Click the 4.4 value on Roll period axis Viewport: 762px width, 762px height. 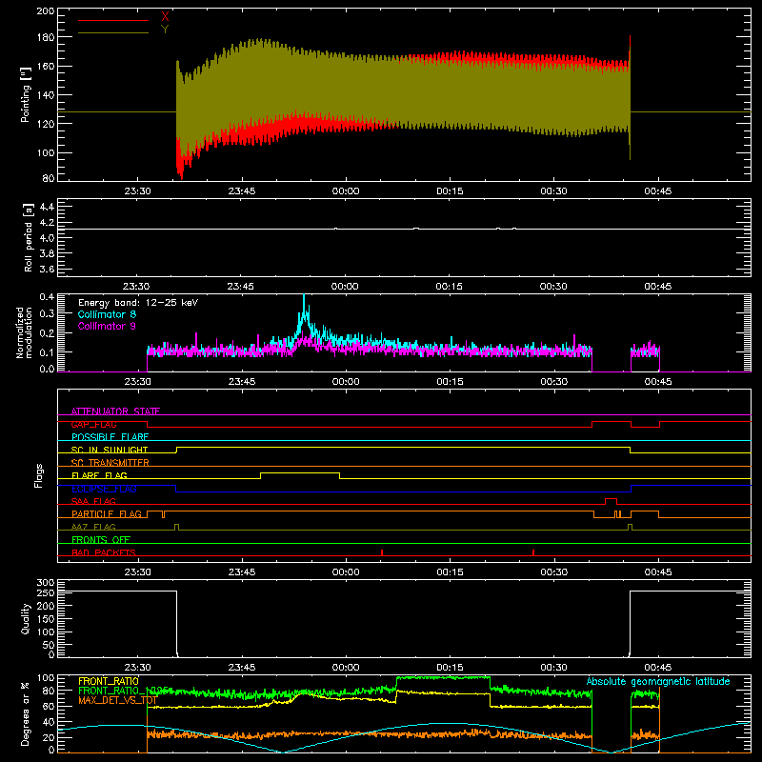pos(47,207)
